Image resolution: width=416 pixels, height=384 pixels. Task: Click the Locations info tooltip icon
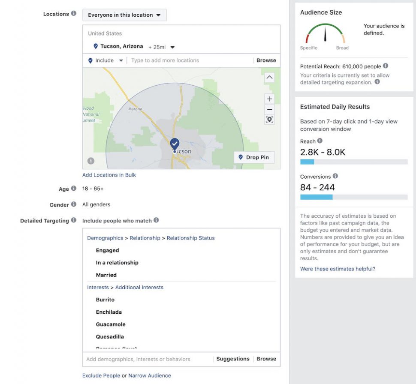tap(73, 13)
